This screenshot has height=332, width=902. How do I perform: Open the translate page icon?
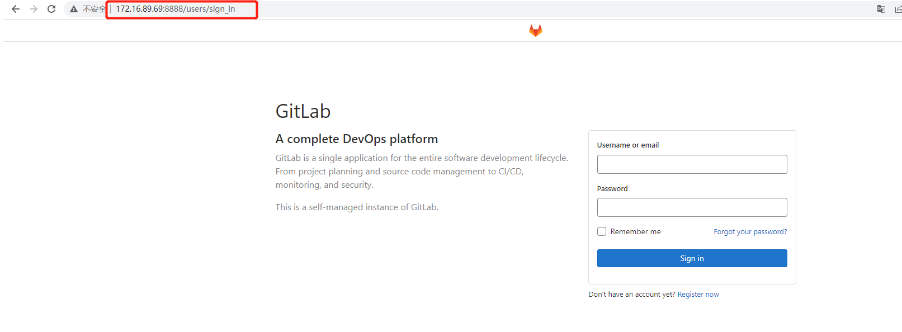tap(881, 9)
